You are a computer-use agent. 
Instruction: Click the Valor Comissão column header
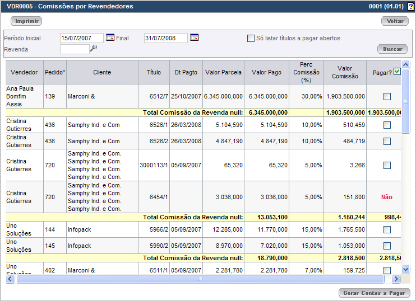345,72
